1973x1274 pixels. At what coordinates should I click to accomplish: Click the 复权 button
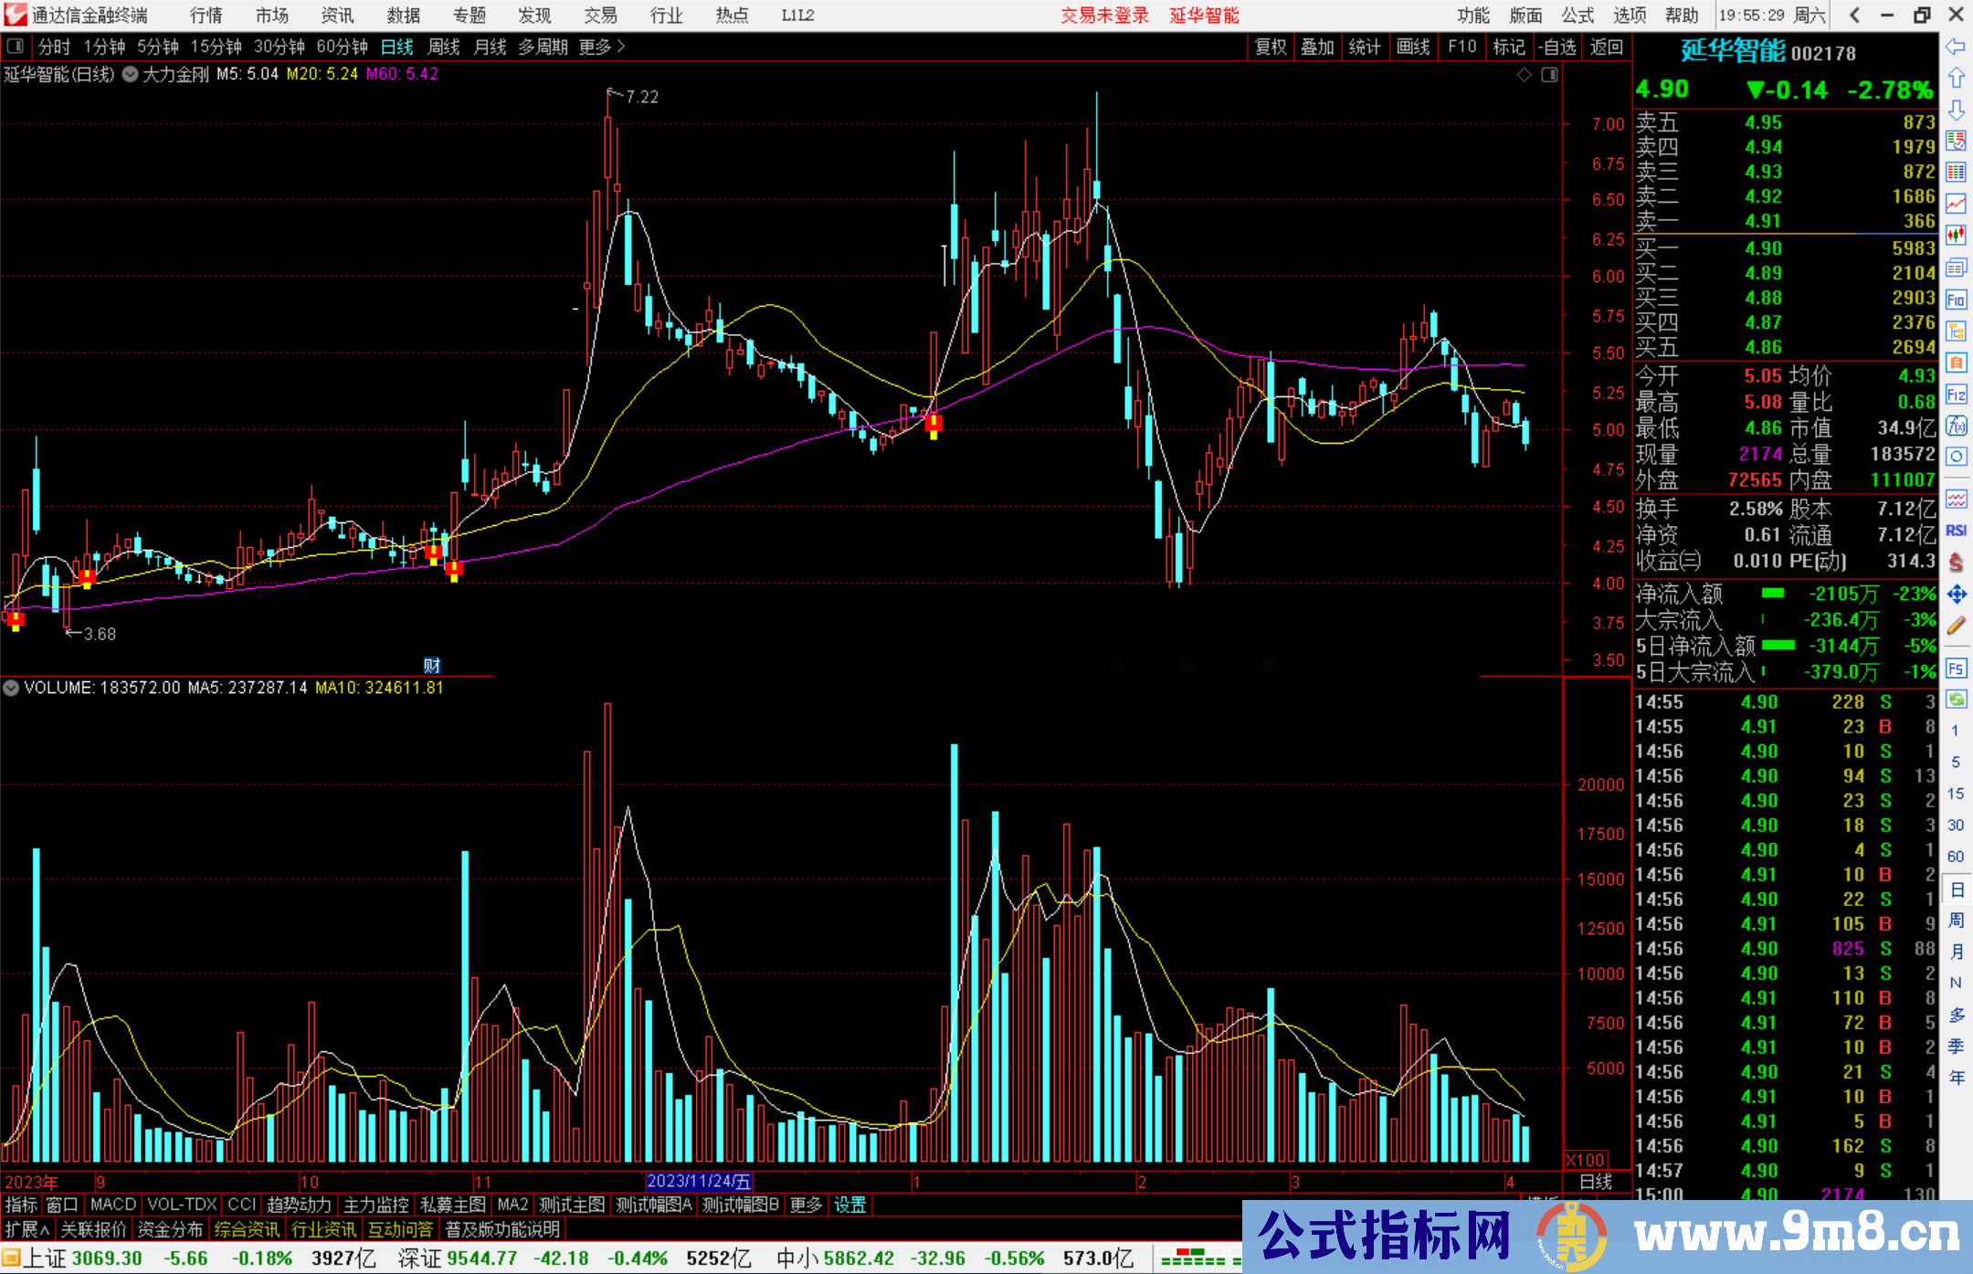click(1271, 47)
